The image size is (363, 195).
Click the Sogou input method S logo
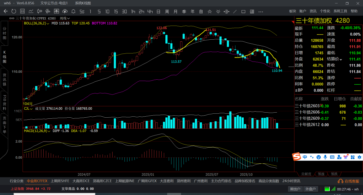(296, 157)
